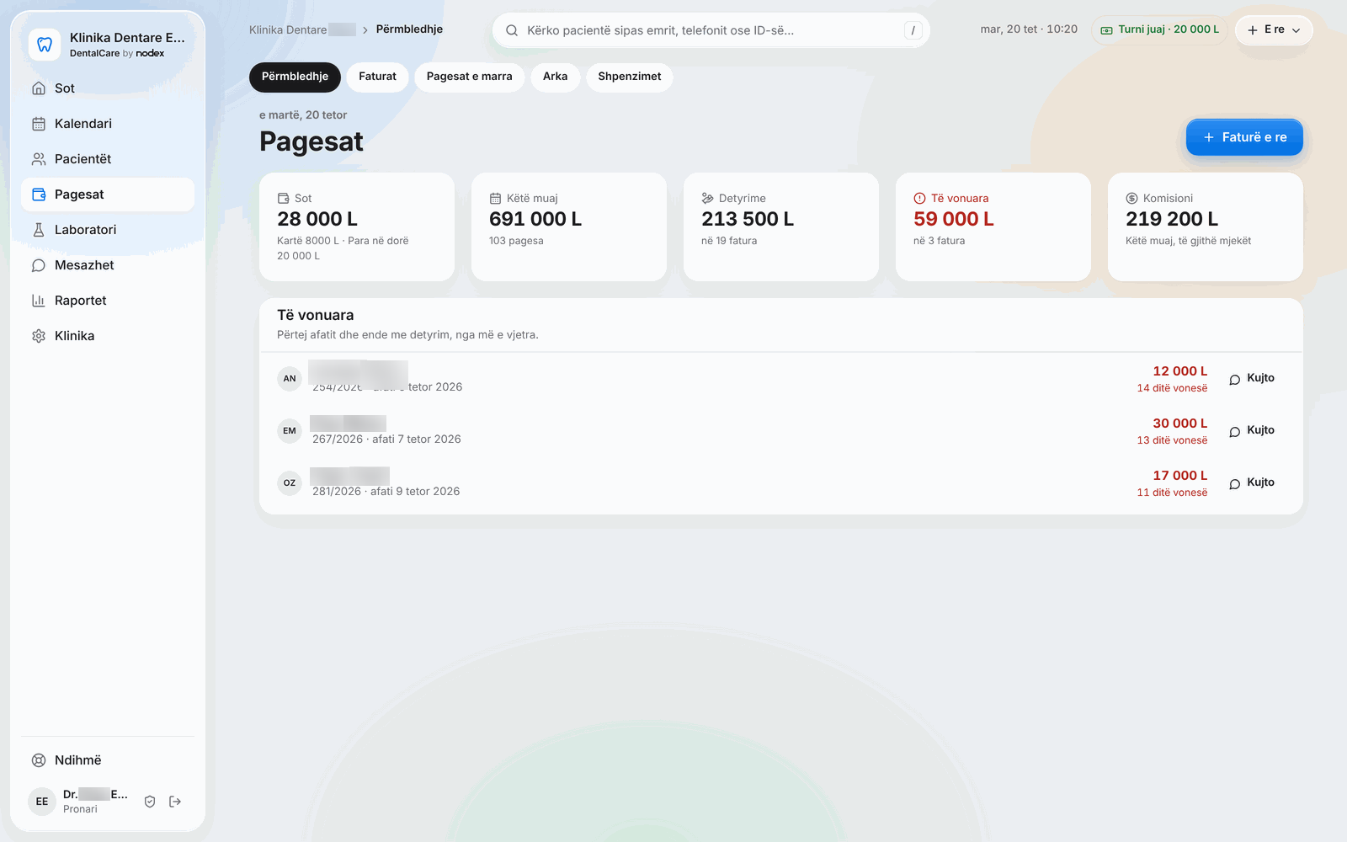Open Sot home icon in sidebar

pyautogui.click(x=39, y=88)
